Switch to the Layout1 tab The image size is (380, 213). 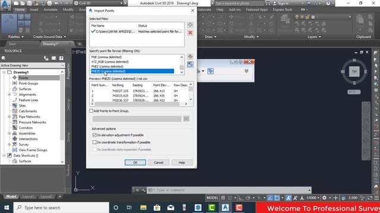(x=28, y=196)
